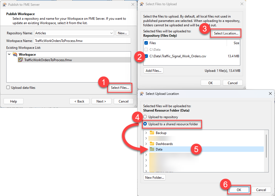Click the FME icon in Publish to FME Server title bar

(5, 5)
